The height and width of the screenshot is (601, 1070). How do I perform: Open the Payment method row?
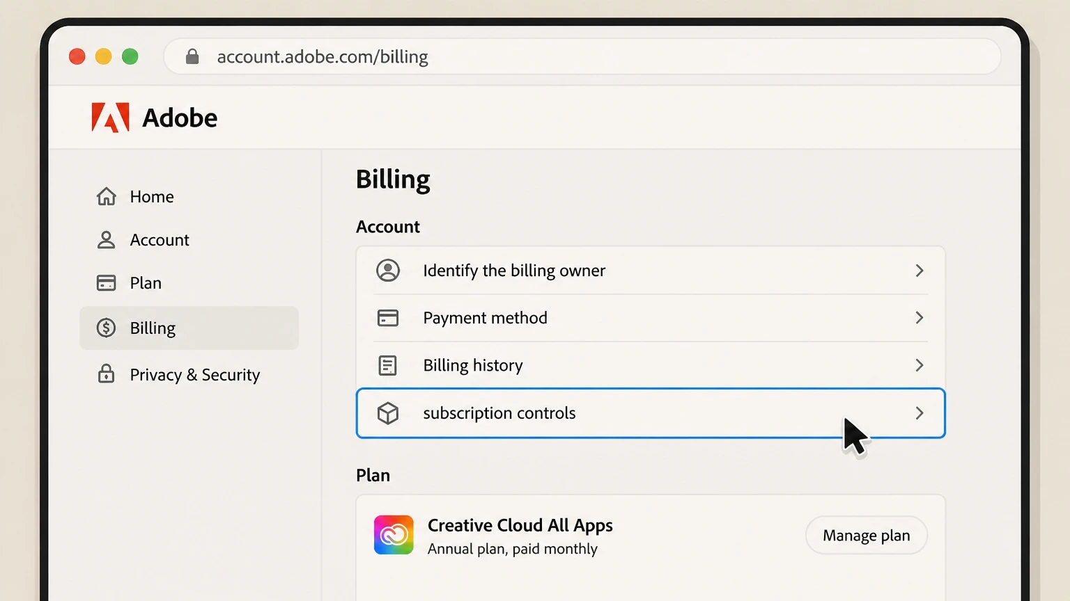pyautogui.click(x=651, y=318)
